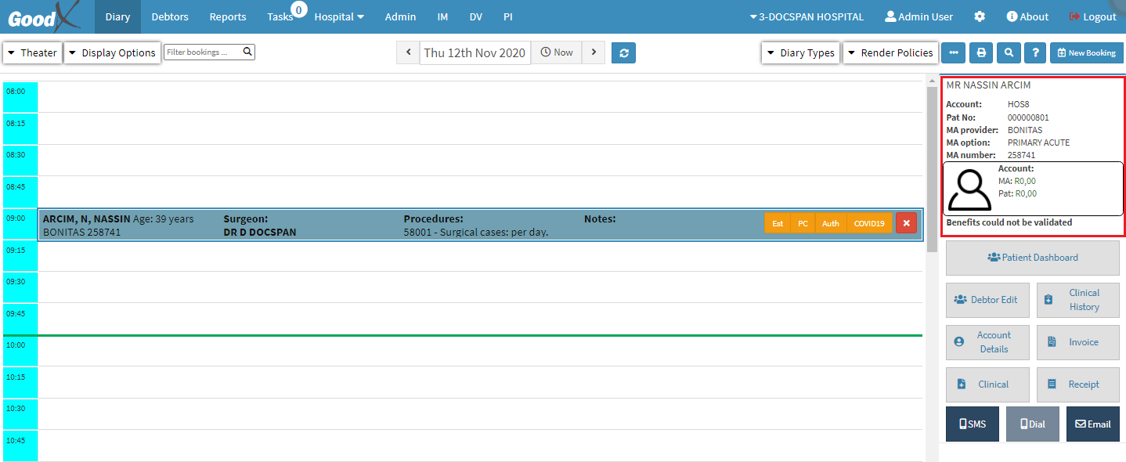Open help question mark
1126x462 pixels.
pos(1035,52)
